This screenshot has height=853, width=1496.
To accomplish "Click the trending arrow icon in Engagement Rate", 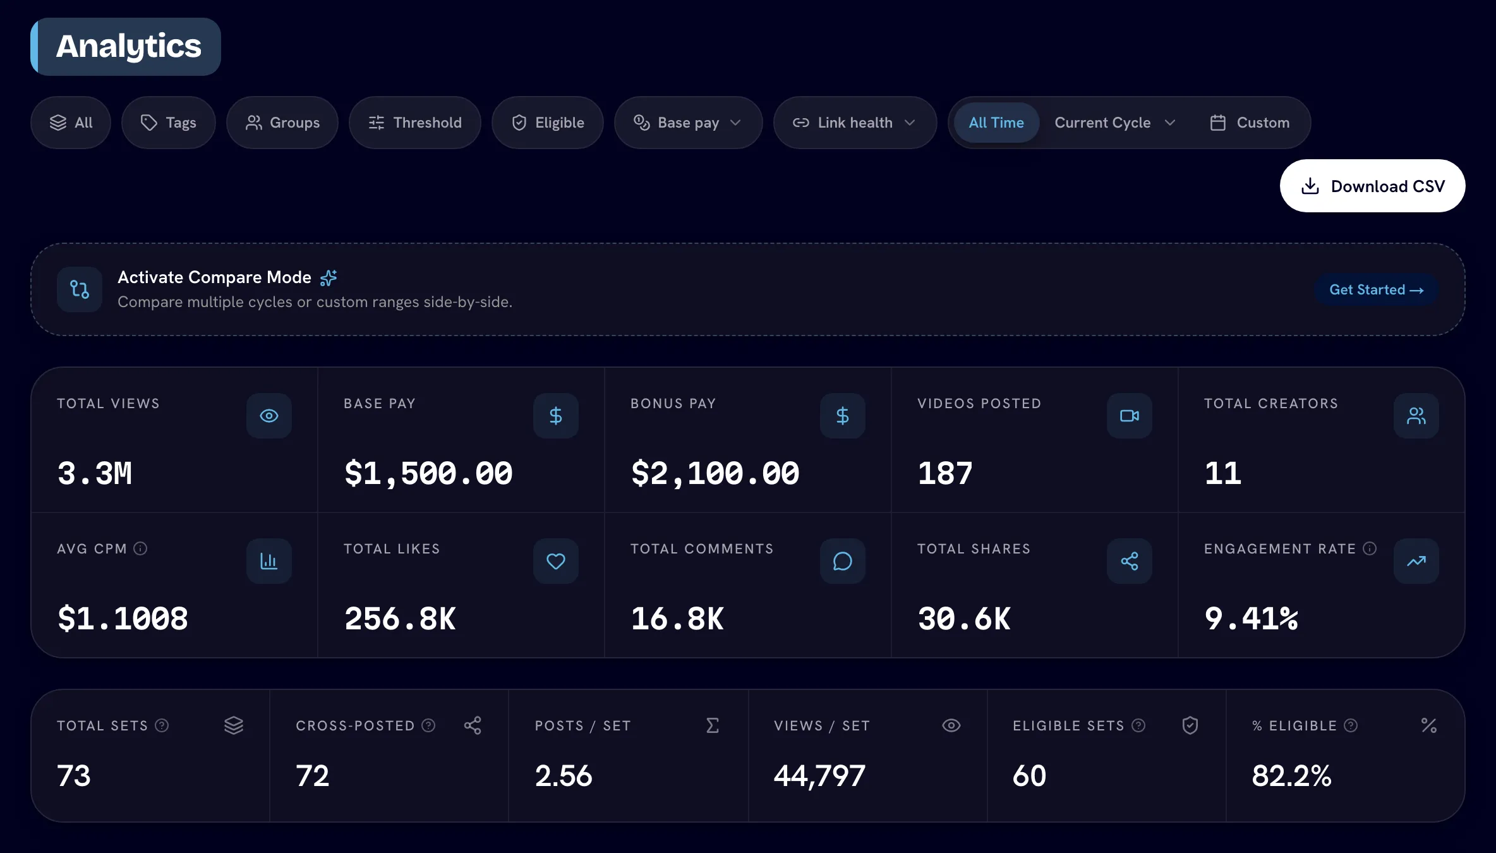I will (x=1416, y=561).
